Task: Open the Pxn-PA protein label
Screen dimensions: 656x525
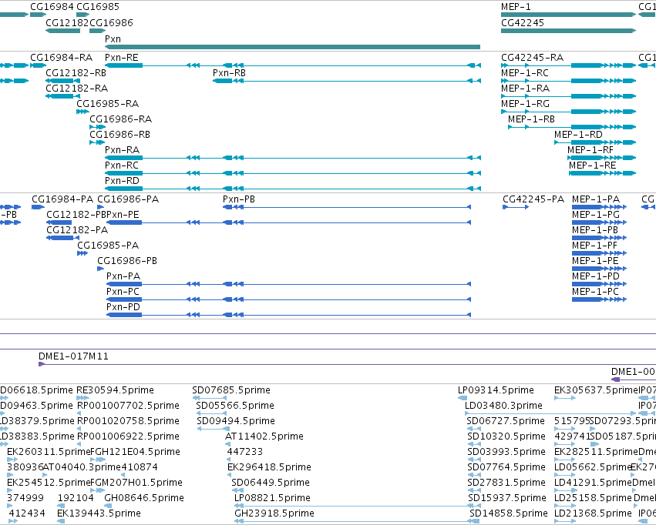Action: [123, 276]
